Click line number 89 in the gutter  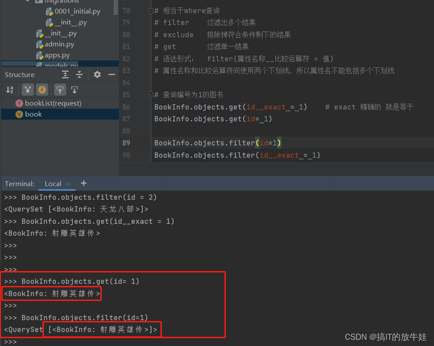[x=126, y=143]
